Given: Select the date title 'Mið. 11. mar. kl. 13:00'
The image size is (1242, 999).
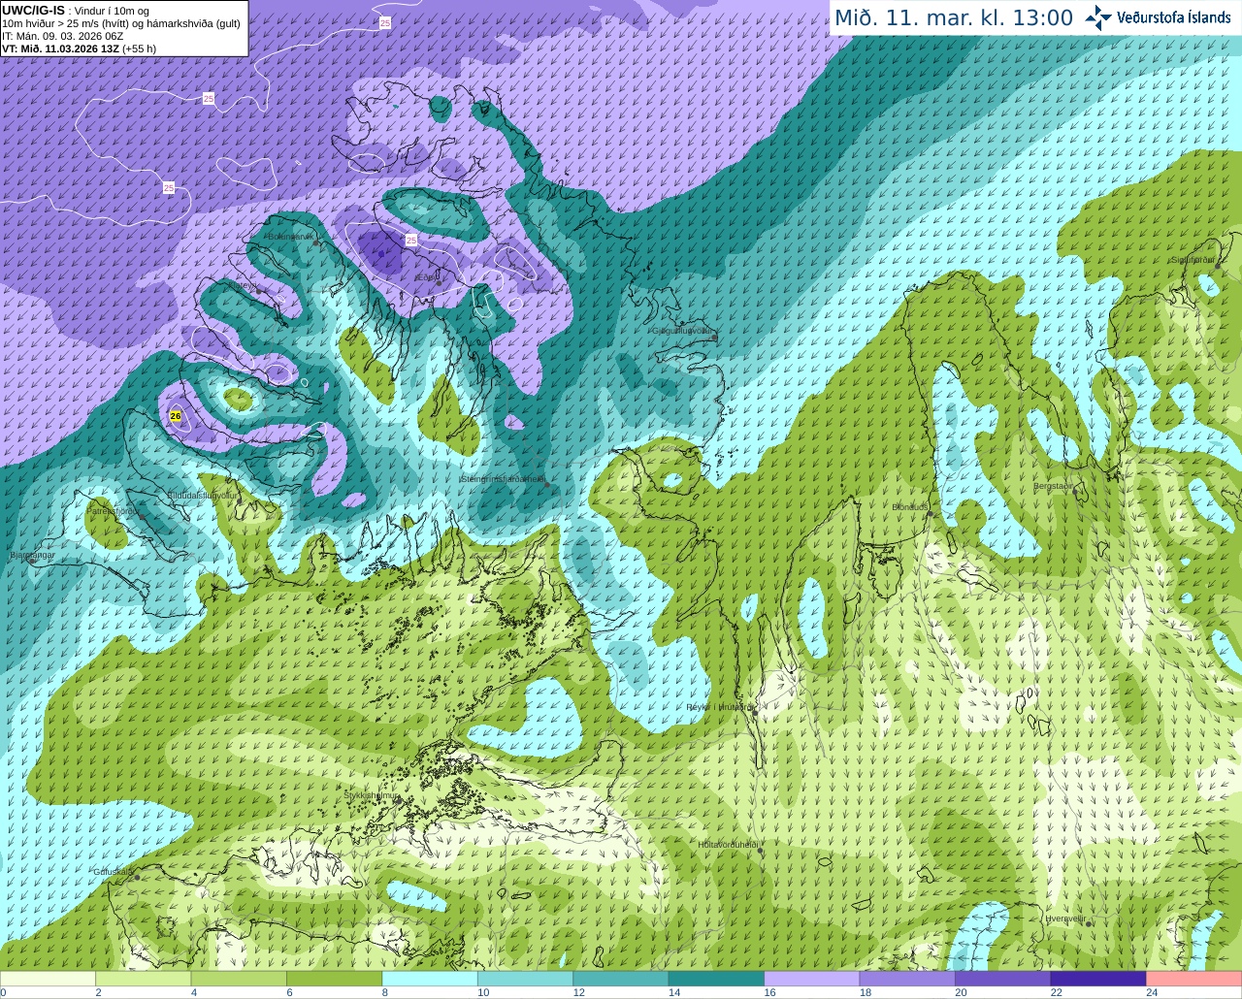Looking at the screenshot, I should 954,17.
